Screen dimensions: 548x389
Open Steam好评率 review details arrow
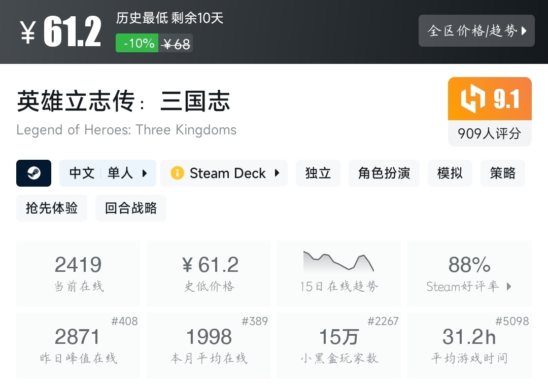pyautogui.click(x=509, y=287)
